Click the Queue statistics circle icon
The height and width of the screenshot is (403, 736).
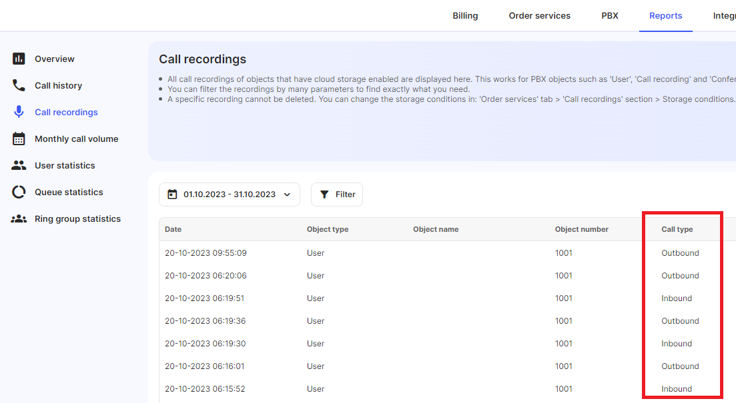tap(19, 192)
